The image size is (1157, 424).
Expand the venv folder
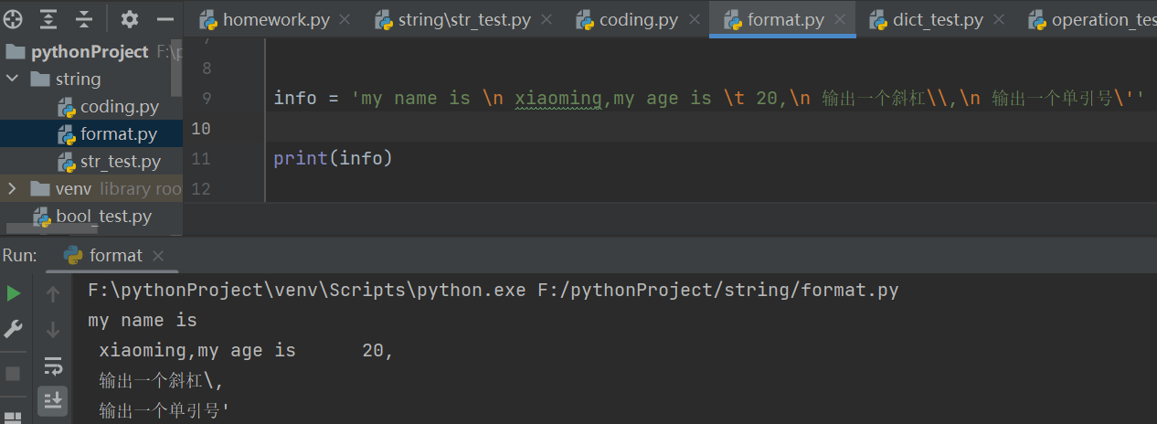pos(13,189)
